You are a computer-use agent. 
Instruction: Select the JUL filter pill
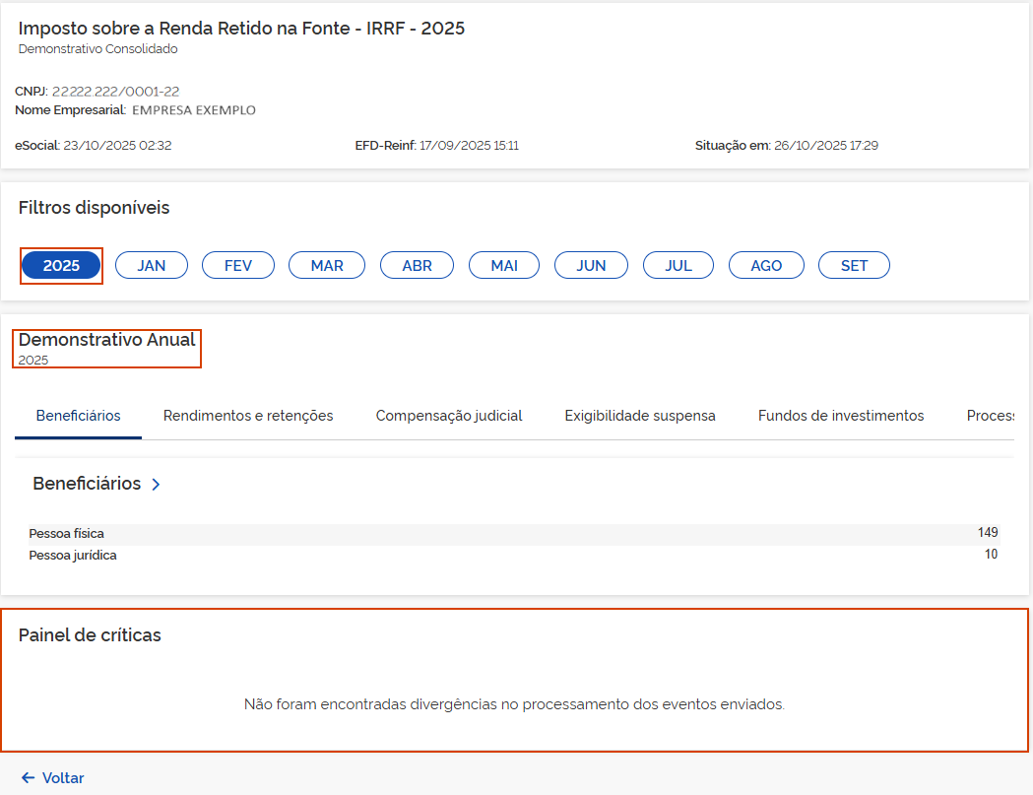coord(678,266)
